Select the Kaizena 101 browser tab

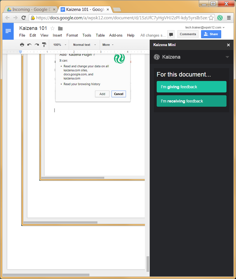[x=85, y=9]
